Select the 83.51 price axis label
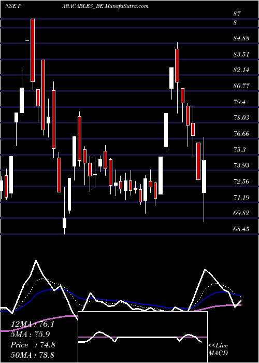 241,54
